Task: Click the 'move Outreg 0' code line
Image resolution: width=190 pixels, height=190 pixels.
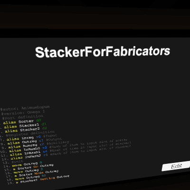Action: tap(27, 165)
